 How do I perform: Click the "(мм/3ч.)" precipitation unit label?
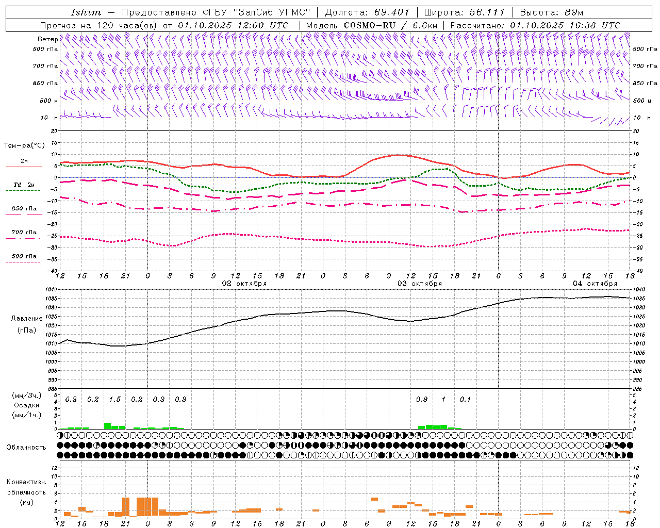[x=27, y=396]
